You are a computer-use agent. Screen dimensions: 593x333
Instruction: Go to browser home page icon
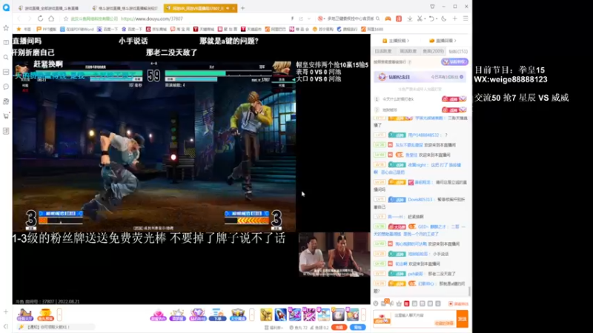[51, 18]
